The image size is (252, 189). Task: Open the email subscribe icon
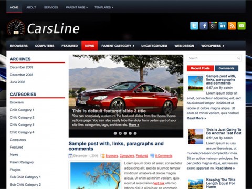pyautogui.click(x=241, y=26)
